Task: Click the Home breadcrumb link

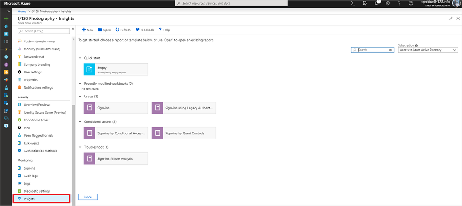Action: [22, 11]
